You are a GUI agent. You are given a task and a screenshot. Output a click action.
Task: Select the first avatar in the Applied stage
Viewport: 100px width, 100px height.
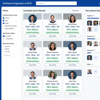click(89, 23)
